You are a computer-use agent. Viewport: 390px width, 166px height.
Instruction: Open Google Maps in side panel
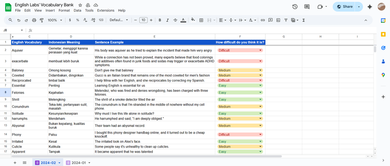[x=383, y=75]
